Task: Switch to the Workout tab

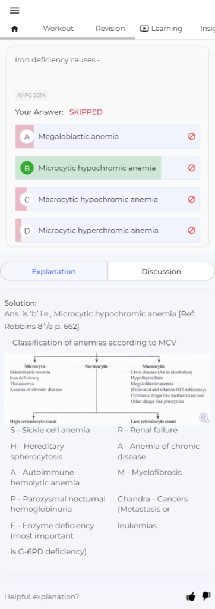Action: click(58, 29)
